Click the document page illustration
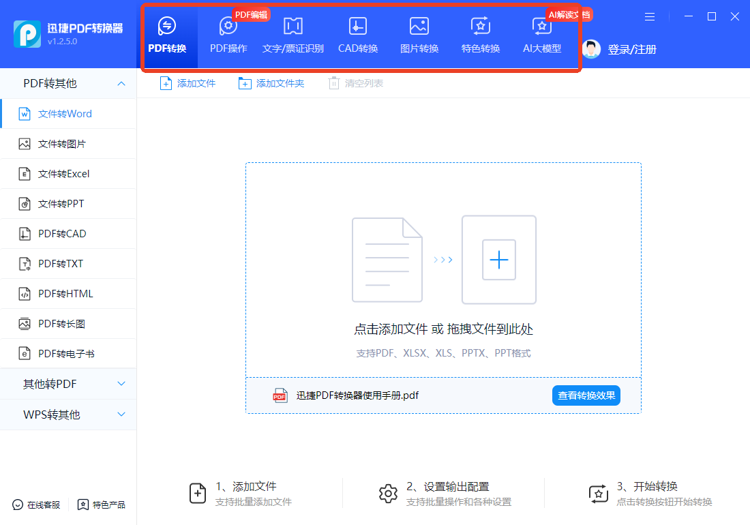Screen dimensions: 750x525 pyautogui.click(x=387, y=260)
